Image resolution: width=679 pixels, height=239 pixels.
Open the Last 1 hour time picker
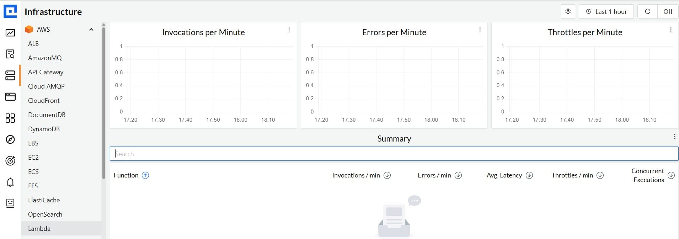[606, 11]
